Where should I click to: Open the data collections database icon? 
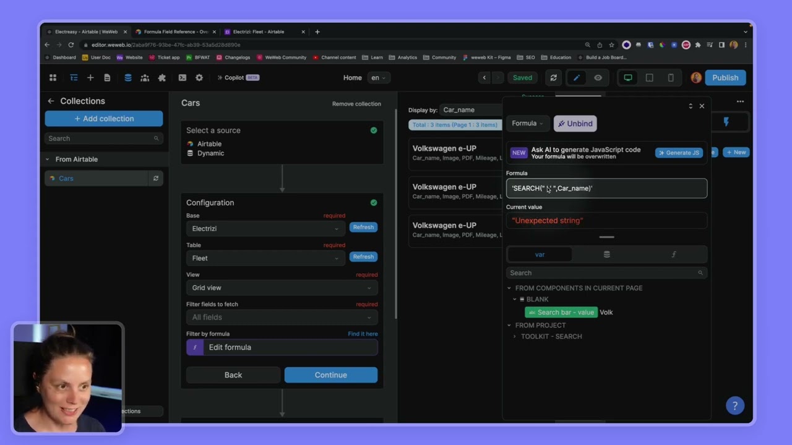click(128, 78)
